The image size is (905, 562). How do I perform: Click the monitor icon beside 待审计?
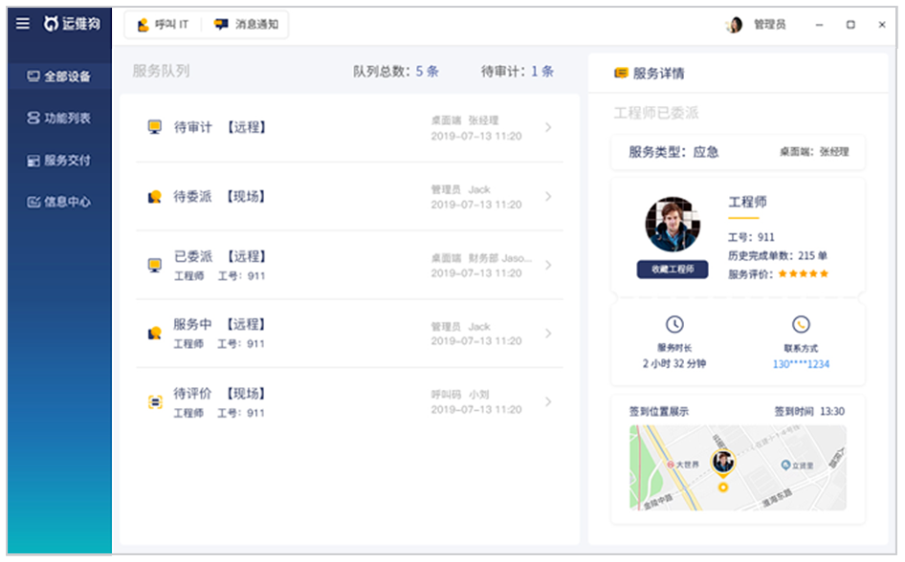[x=154, y=127]
